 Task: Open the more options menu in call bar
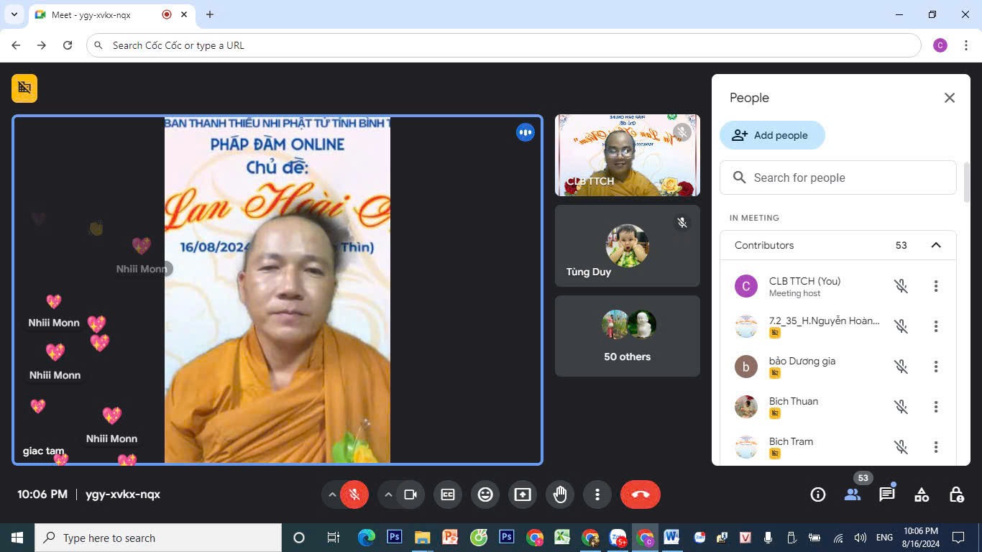point(597,494)
